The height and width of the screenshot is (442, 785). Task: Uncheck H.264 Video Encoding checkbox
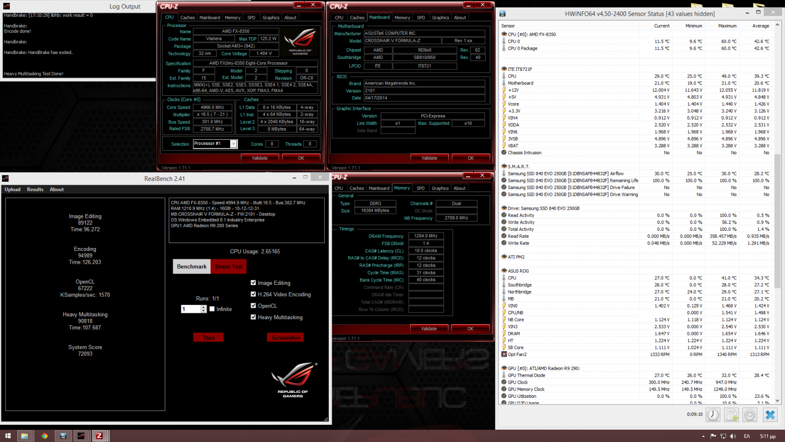pyautogui.click(x=253, y=294)
